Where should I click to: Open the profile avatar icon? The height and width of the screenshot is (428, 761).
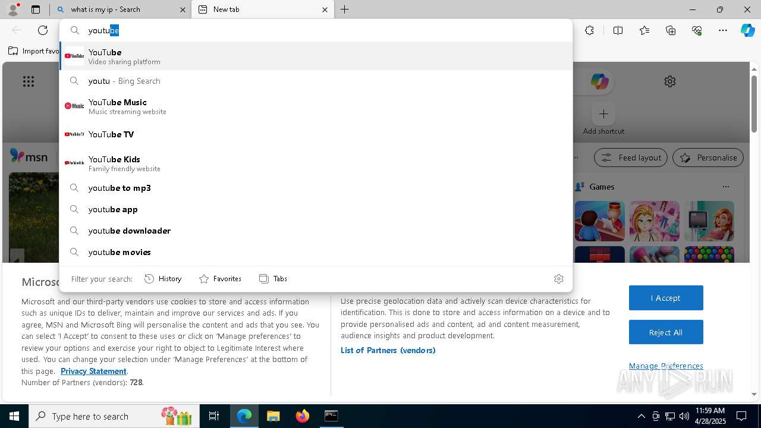pos(12,9)
